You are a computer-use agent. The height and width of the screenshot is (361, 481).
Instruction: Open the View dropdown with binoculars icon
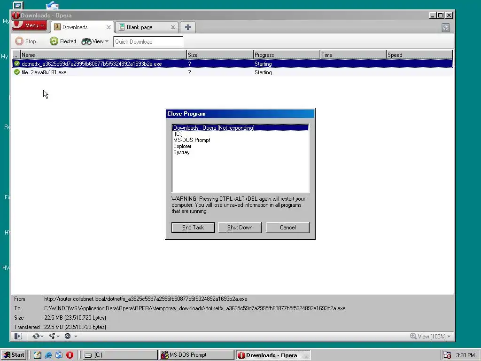tap(95, 41)
